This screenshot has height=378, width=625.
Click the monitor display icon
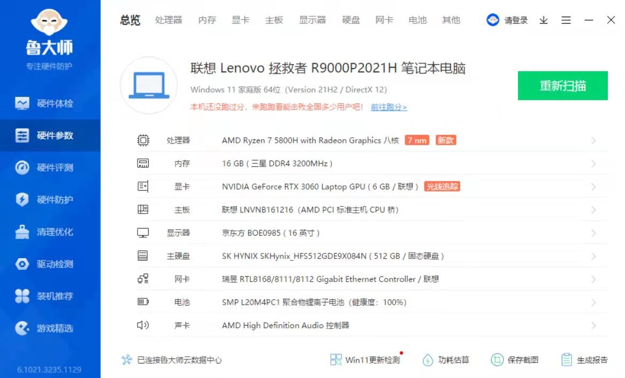point(143,232)
